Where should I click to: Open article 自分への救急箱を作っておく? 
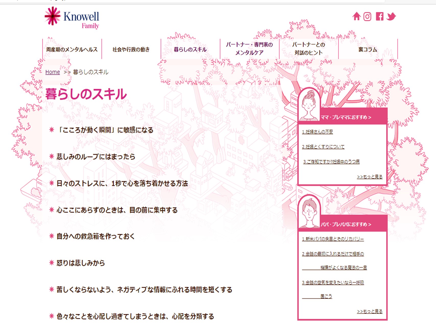pyautogui.click(x=95, y=236)
